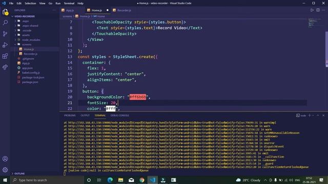Maximize the terminal panel using the up chevron
This screenshot has width=328, height=184.
(318, 115)
